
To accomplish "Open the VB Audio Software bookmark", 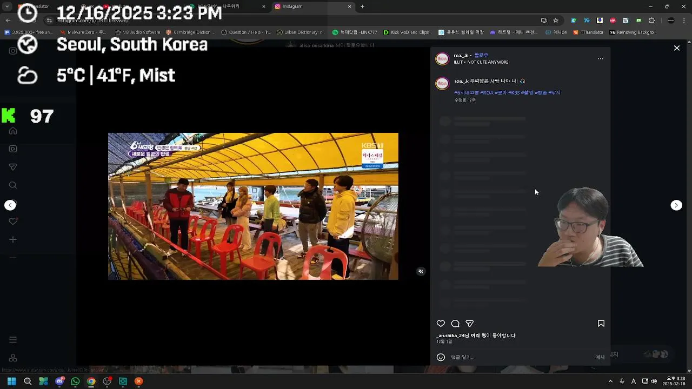I will pyautogui.click(x=138, y=32).
